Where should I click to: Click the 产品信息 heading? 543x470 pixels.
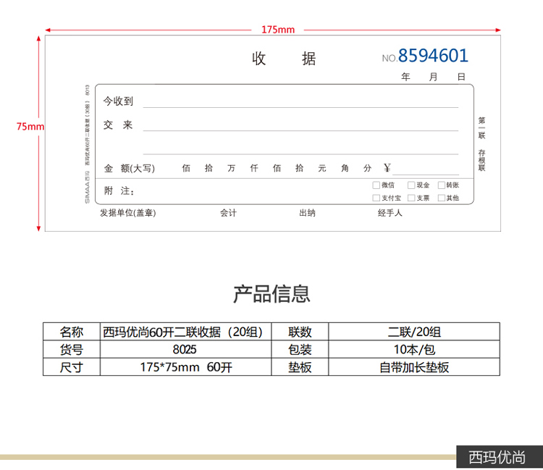271,294
